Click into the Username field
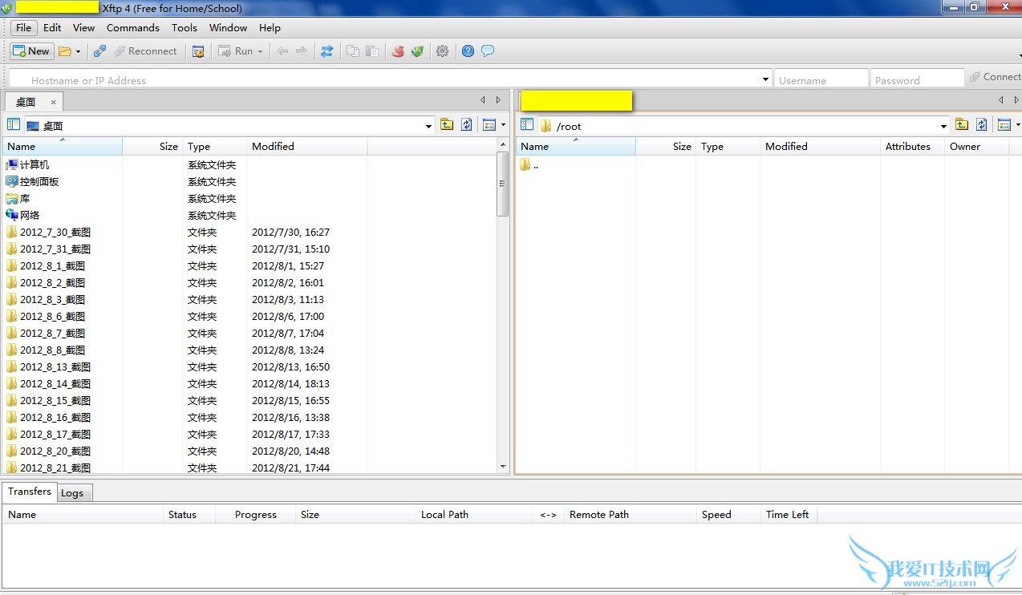This screenshot has height=595, width=1022. (820, 80)
